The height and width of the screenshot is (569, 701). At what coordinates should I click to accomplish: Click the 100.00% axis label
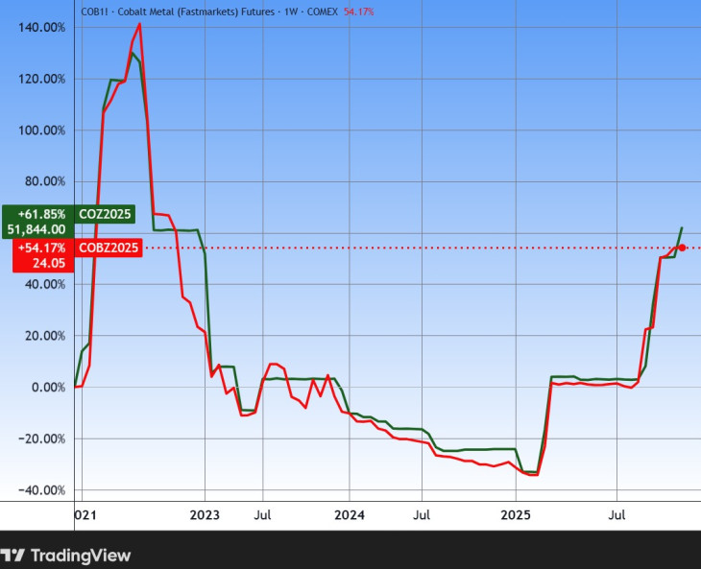pos(41,130)
